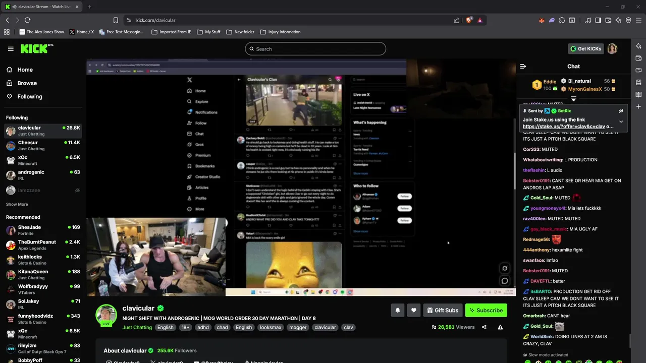
Task: Open the user profile avatar menu
Action: pos(612,49)
